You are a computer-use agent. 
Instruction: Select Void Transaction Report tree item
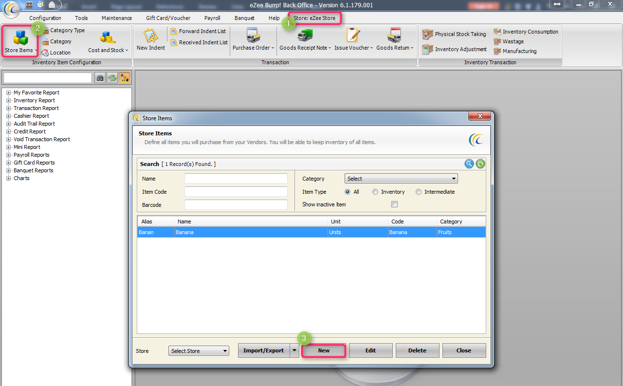point(42,139)
